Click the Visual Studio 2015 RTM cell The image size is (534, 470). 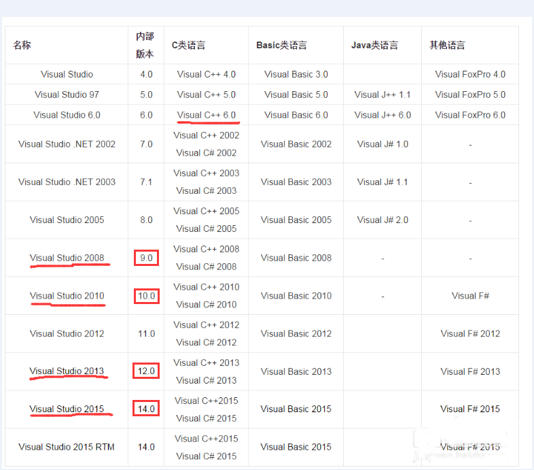(67, 447)
